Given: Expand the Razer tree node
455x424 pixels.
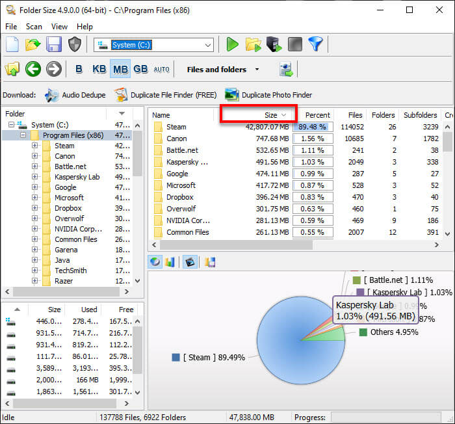Looking at the screenshot, I should pos(34,281).
